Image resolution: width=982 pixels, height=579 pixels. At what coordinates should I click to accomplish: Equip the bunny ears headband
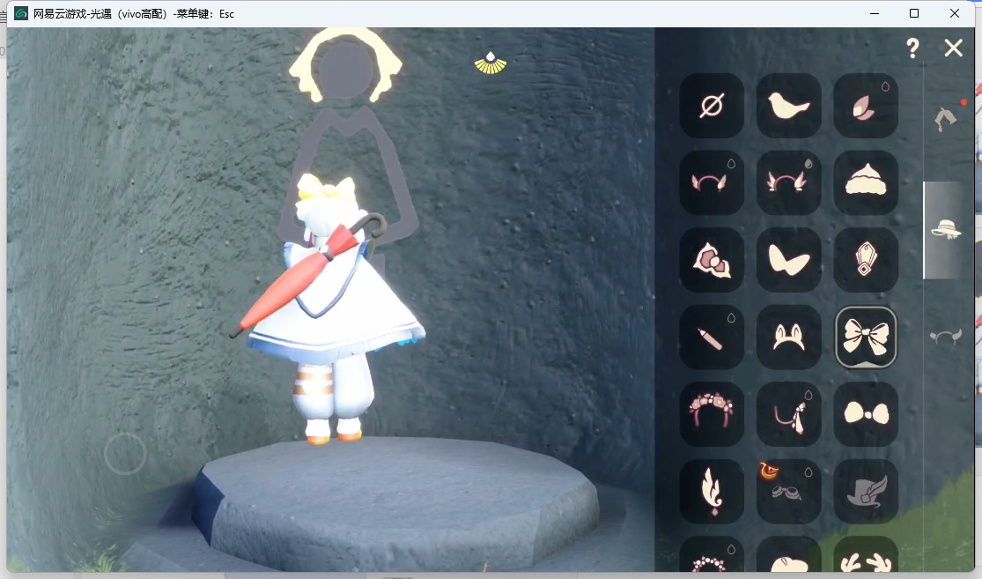tap(788, 338)
